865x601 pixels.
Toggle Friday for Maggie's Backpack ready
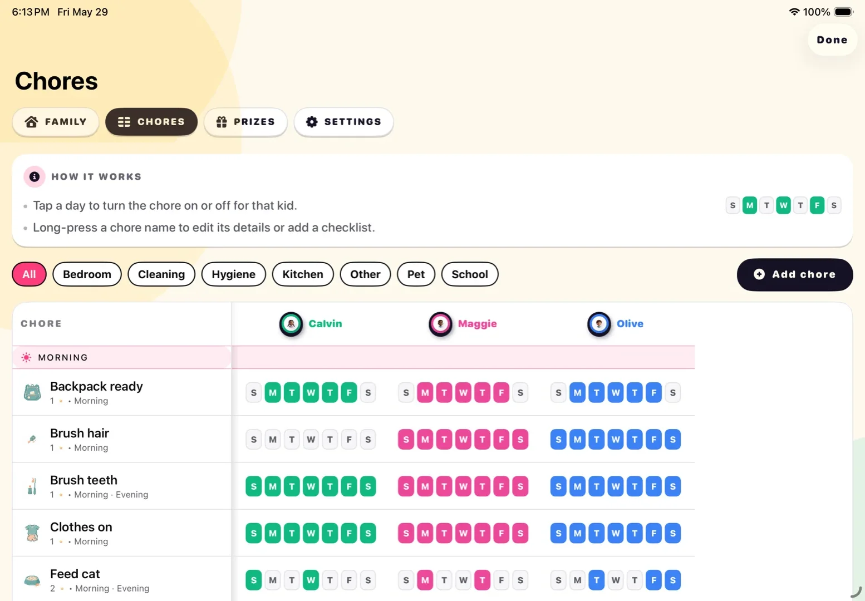501,392
